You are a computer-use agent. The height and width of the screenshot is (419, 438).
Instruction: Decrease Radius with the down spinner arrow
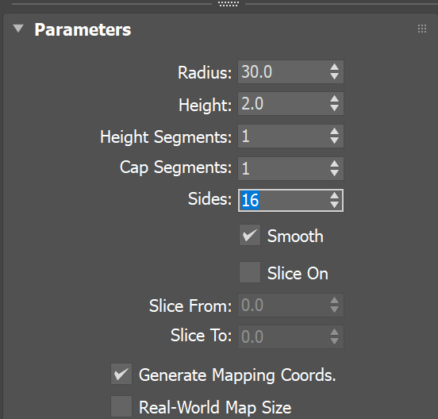tap(334, 76)
